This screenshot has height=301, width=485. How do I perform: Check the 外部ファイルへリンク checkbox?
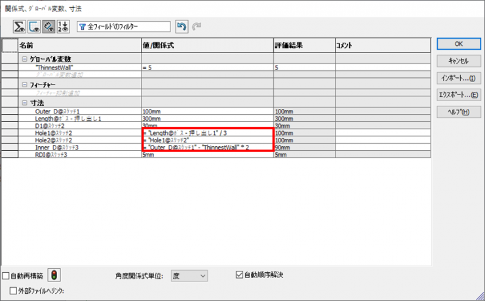click(x=14, y=290)
